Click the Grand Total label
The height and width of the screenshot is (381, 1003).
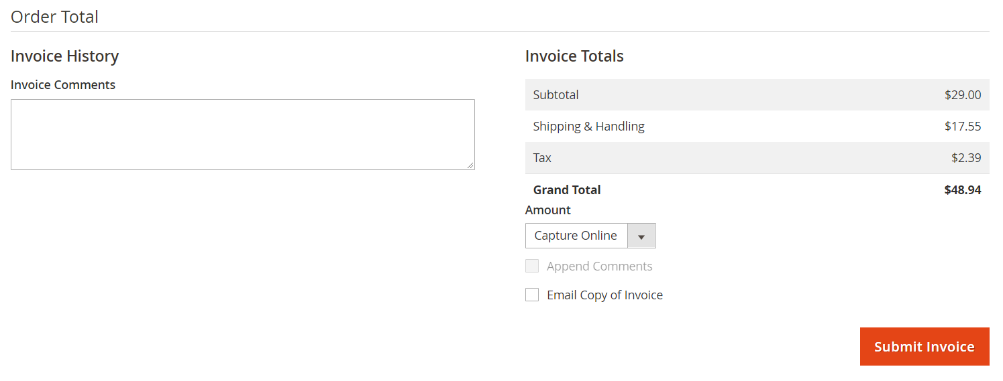pyautogui.click(x=567, y=190)
